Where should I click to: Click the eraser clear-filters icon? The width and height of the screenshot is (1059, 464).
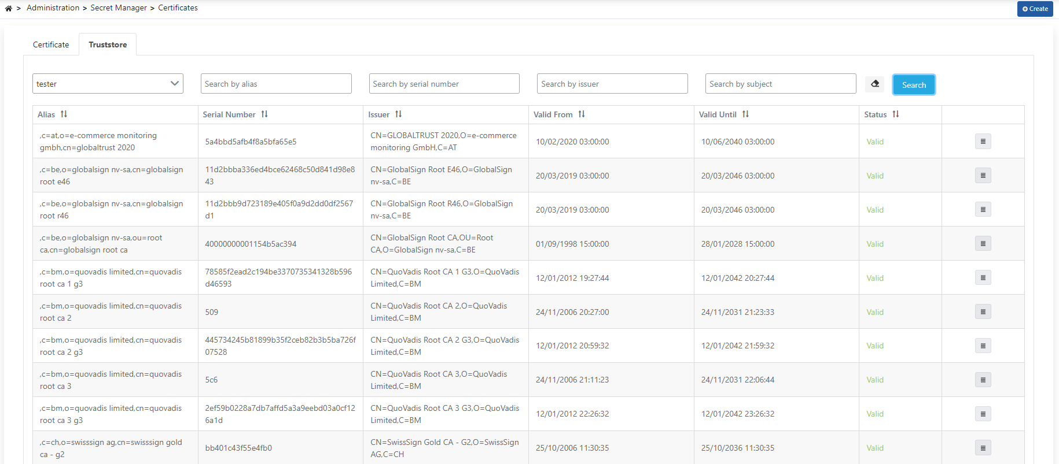874,84
